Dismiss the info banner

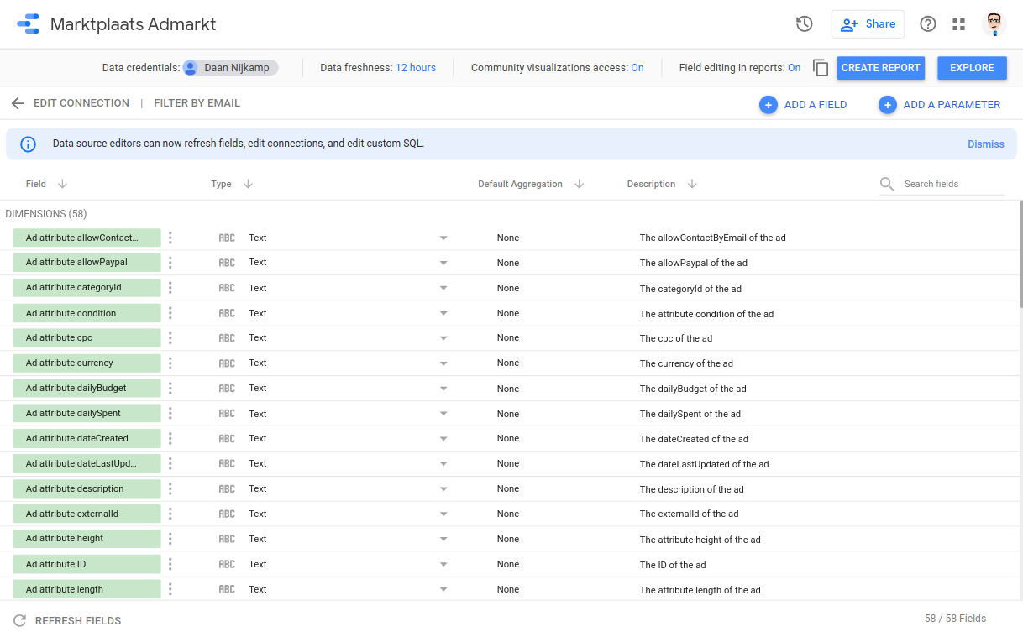(x=986, y=144)
